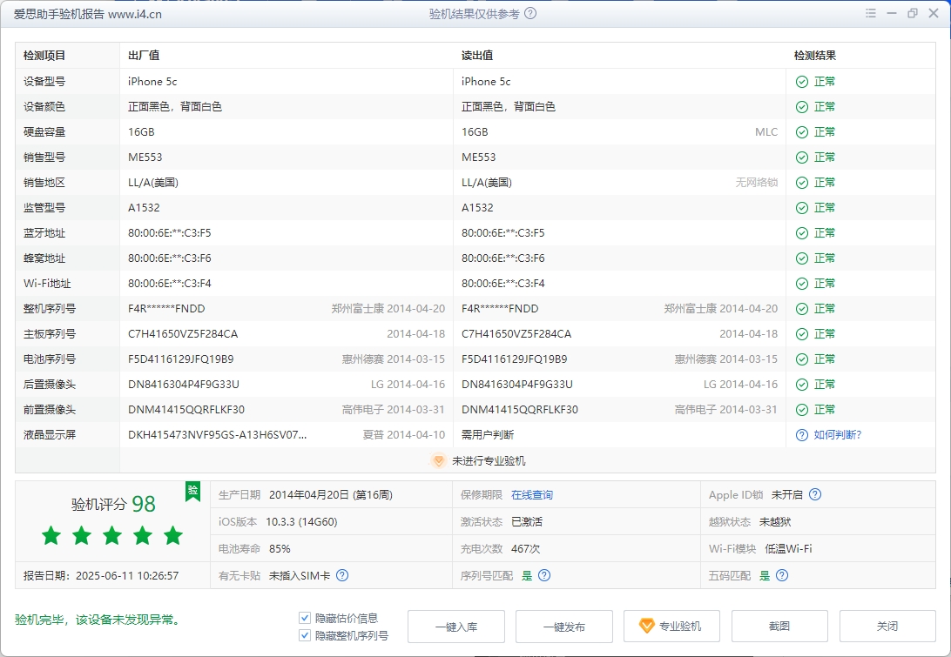Viewport: 951px width, 657px height.
Task: Click the green check icon for 主板序列号
Action: tap(802, 334)
